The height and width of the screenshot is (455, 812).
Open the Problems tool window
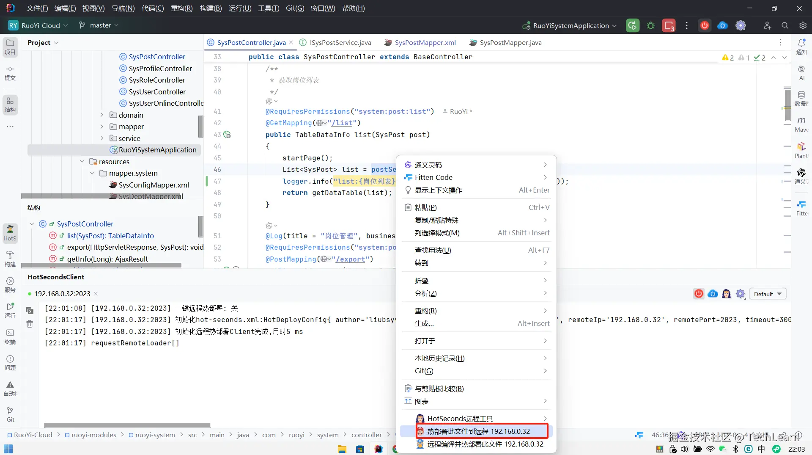pos(10,363)
